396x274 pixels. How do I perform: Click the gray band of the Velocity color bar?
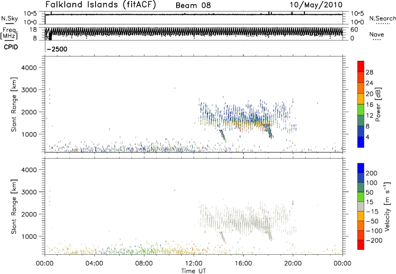pyautogui.click(x=361, y=207)
